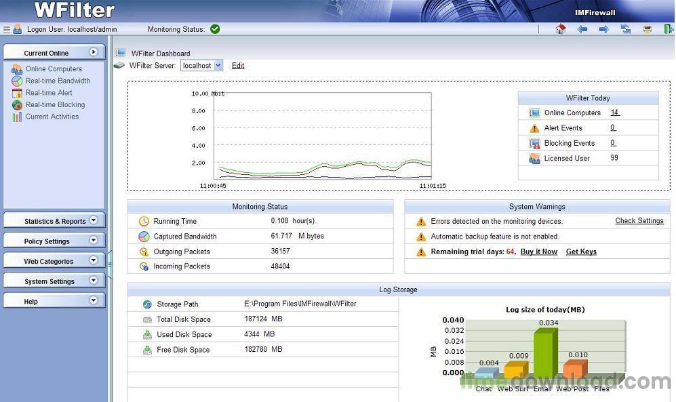Refresh page using the blue refresh icon
This screenshot has height=402, width=676.
click(x=626, y=29)
